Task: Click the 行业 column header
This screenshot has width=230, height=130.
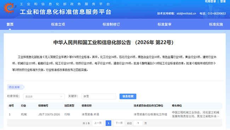Action: (x=23, y=106)
